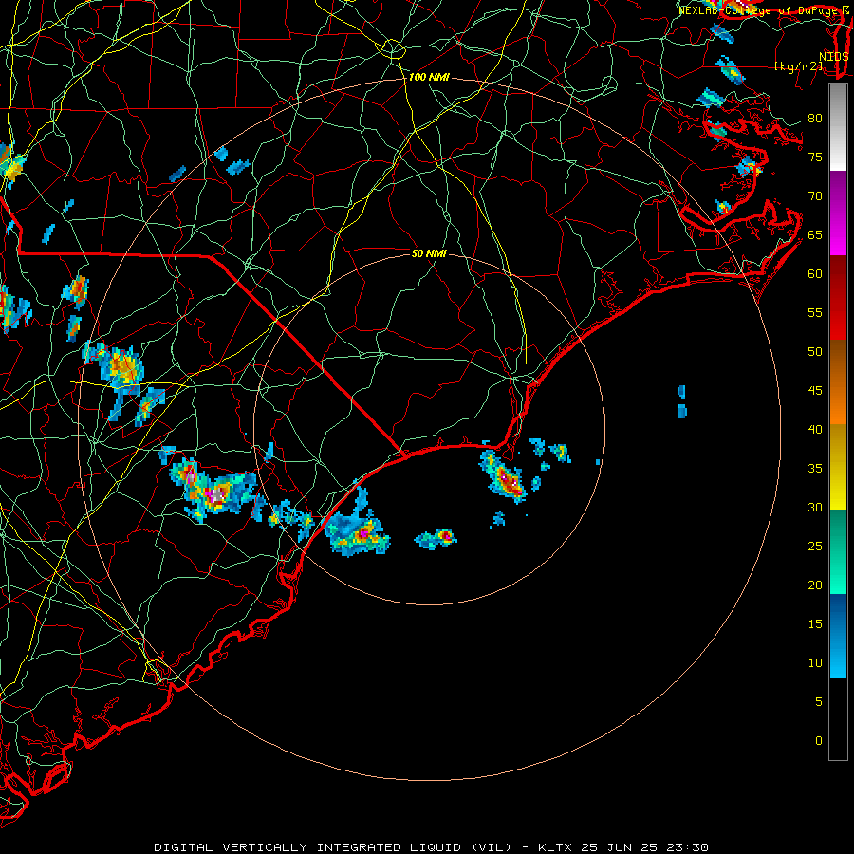This screenshot has height=854, width=854.
Task: Pick the magenta-purple segment of the color bar
Action: tap(838, 213)
